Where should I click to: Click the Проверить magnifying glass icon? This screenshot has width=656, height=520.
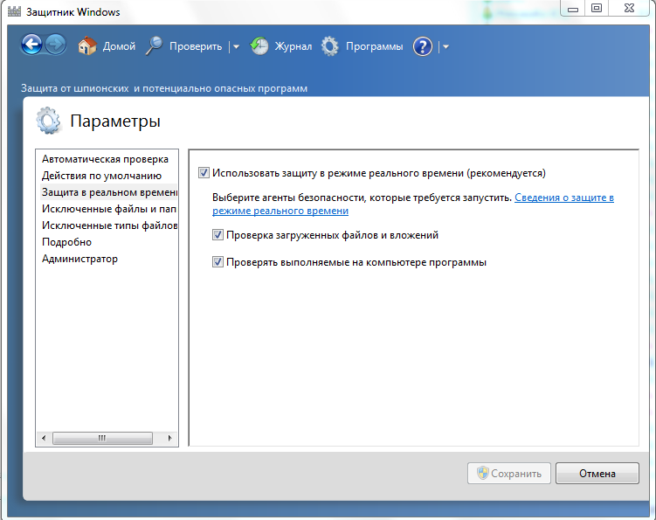pyautogui.click(x=154, y=45)
